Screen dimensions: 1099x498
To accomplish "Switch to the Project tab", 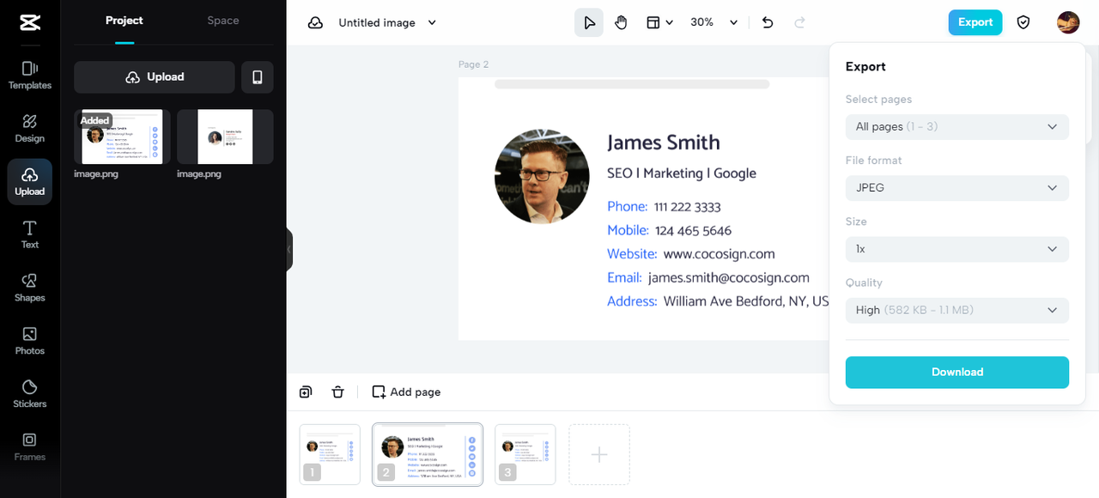I will click(124, 21).
